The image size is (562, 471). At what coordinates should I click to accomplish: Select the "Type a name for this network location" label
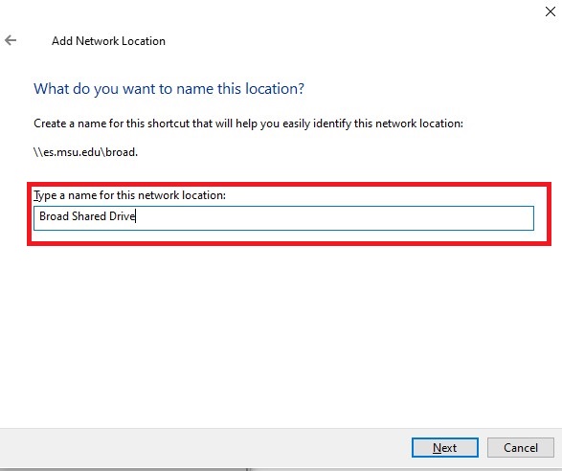[x=130, y=195]
